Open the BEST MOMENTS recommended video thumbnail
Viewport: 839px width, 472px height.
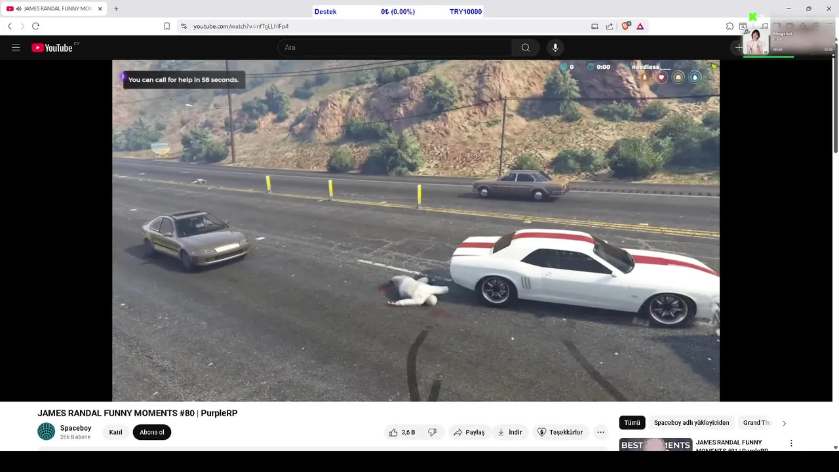pos(655,444)
